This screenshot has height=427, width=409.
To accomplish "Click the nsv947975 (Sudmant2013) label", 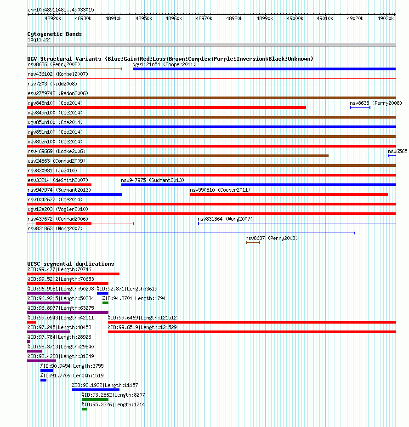I will 153,181.
